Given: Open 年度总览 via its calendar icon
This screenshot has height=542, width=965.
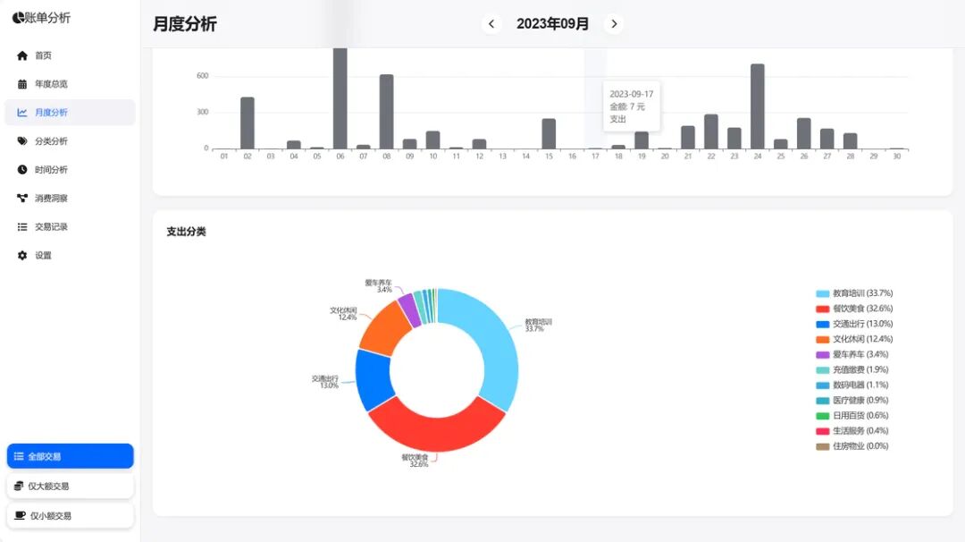Looking at the screenshot, I should (x=22, y=84).
